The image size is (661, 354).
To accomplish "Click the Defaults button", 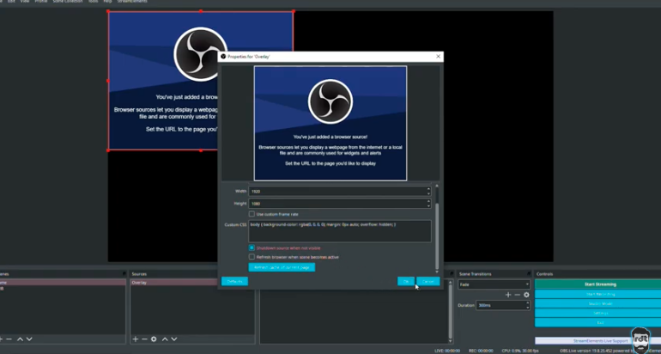I will (234, 282).
